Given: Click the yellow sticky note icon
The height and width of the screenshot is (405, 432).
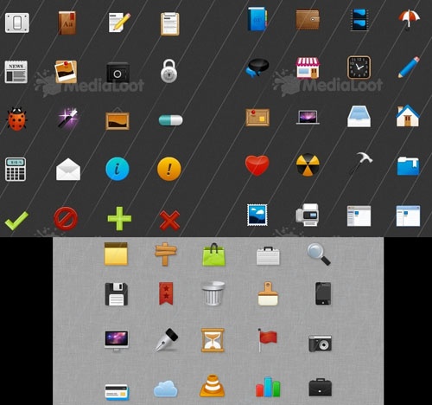Looking at the screenshot, I should (x=116, y=254).
